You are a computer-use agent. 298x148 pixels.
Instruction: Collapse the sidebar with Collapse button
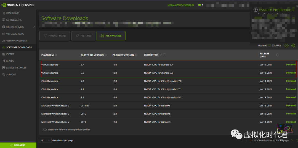click(18, 145)
